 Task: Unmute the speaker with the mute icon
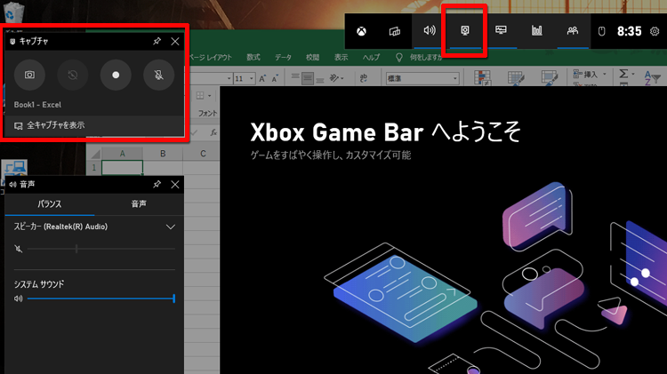tap(19, 249)
